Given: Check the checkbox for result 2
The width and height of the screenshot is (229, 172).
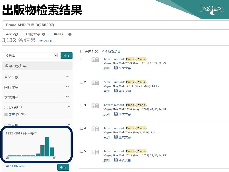Looking at the screenshot, I should pos(82,82).
